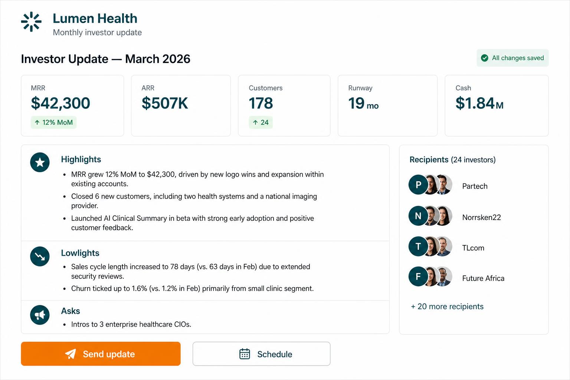Click the bullet about Closed 6 new customers
The height and width of the screenshot is (380, 570).
(x=194, y=201)
